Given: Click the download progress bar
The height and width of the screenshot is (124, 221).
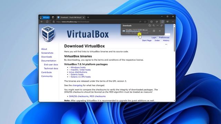Looking at the screenshot, I should click(x=138, y=31).
